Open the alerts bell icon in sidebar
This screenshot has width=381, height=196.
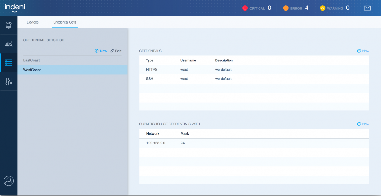tap(9, 25)
